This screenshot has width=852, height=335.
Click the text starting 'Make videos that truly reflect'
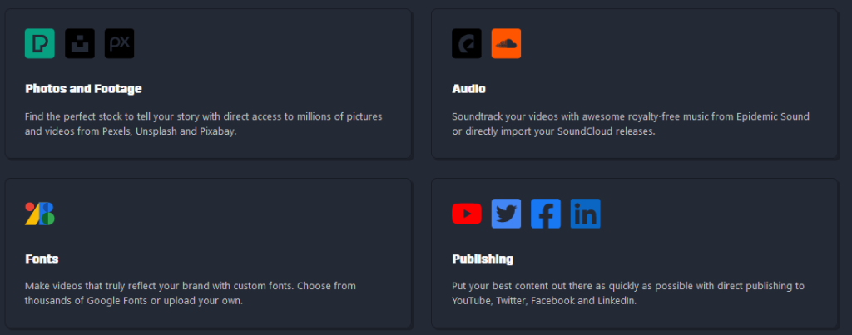point(191,293)
